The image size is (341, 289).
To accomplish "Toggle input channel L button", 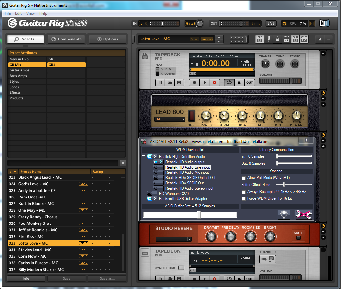I will pyautogui.click(x=141, y=23).
